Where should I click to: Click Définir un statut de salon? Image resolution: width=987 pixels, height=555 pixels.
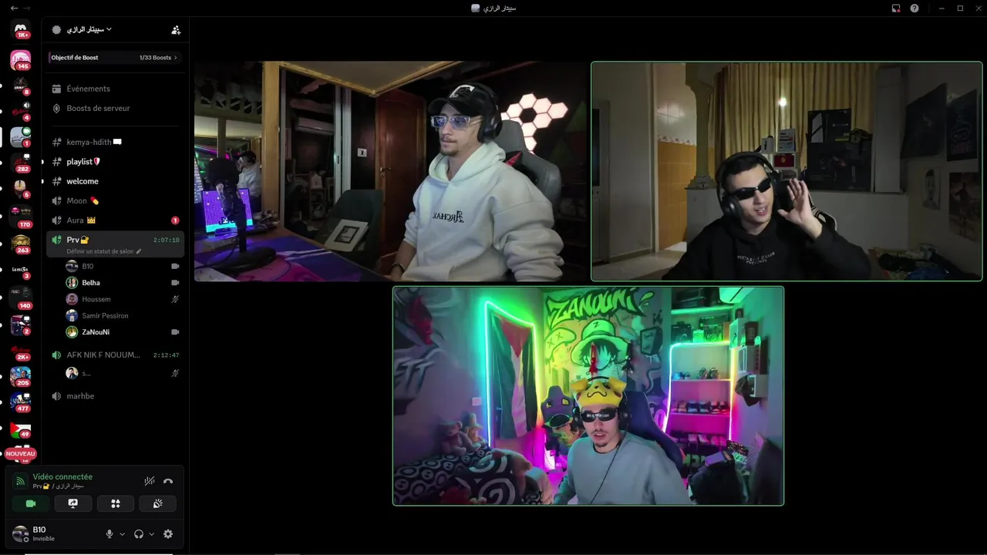[x=104, y=251]
